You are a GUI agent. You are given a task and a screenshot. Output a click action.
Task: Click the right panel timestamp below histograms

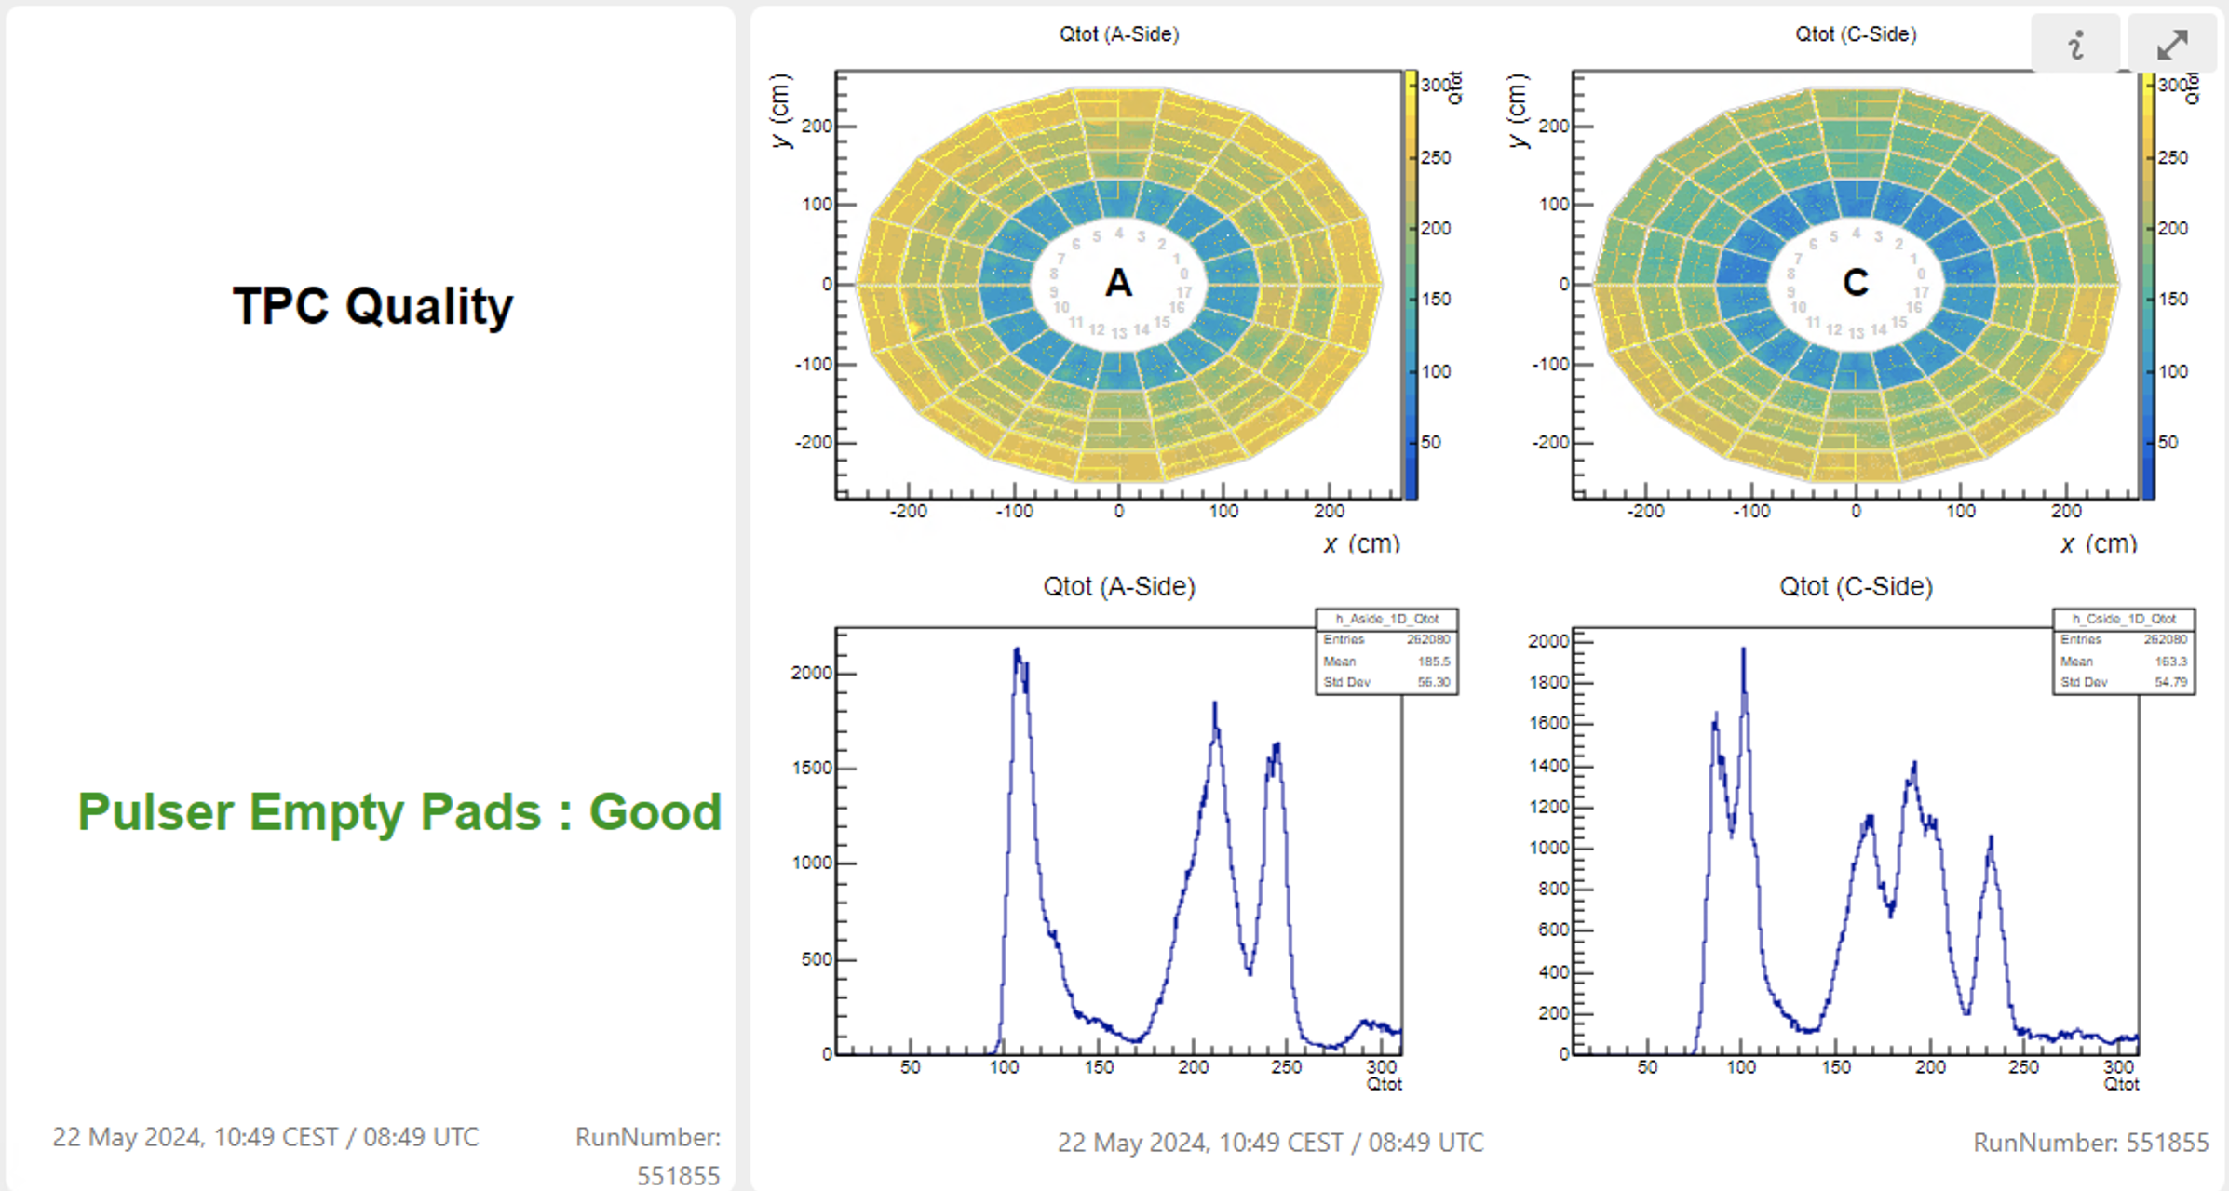click(1270, 1143)
